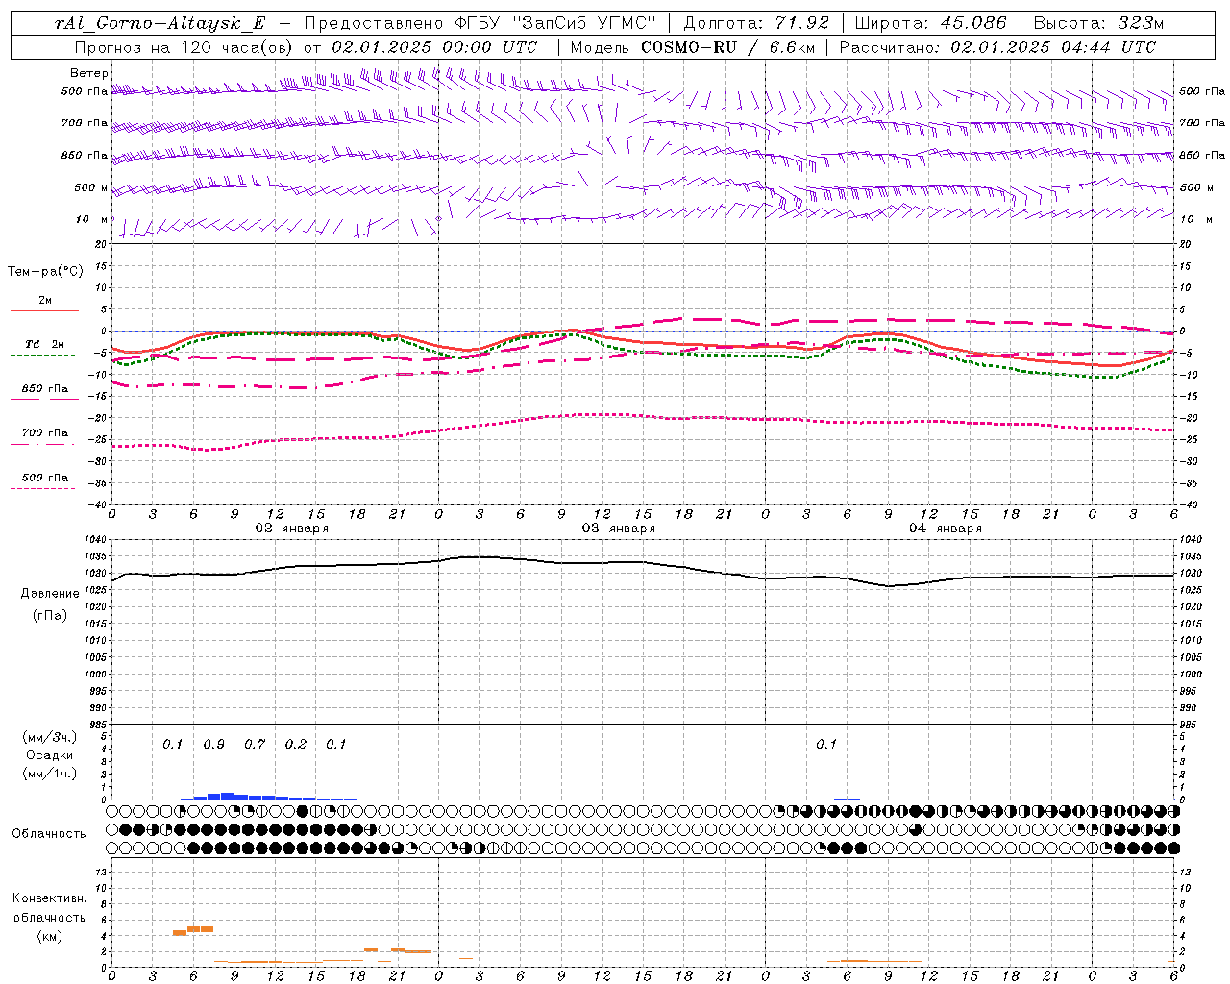The width and height of the screenshot is (1230, 984).
Task: Click the 850 гПа temperature legend entry
Action: click(x=45, y=388)
